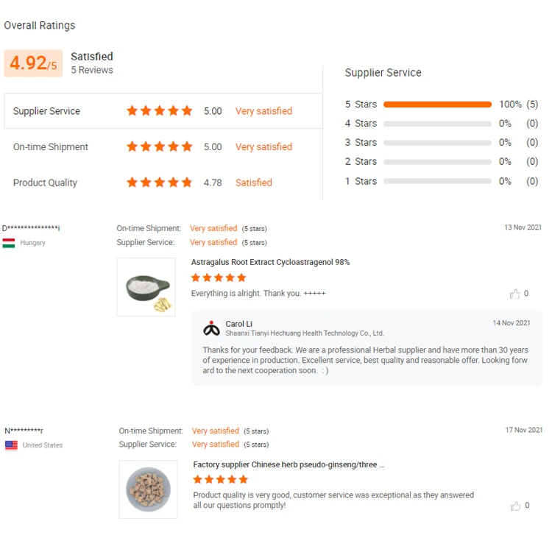Select the Product Quality rating row
The width and height of the screenshot is (552, 552).
click(45, 183)
